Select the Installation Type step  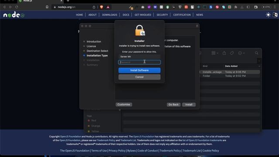(97, 55)
